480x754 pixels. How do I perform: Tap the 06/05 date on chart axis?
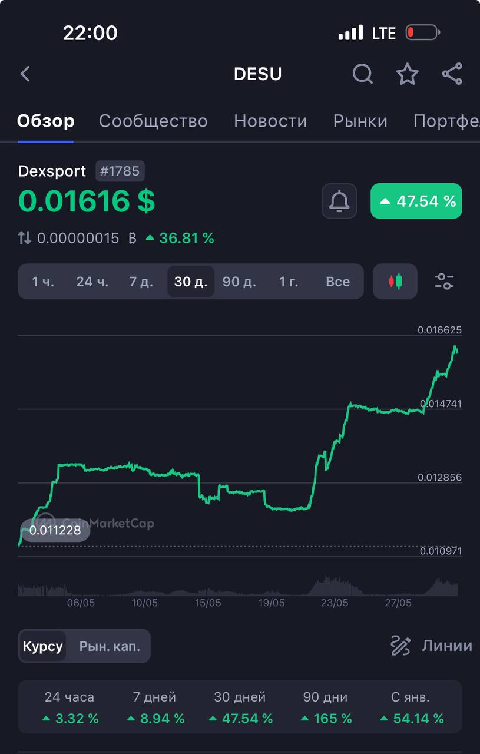[81, 603]
